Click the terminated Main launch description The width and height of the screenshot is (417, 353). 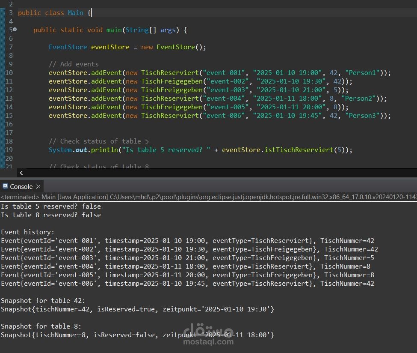click(x=209, y=197)
